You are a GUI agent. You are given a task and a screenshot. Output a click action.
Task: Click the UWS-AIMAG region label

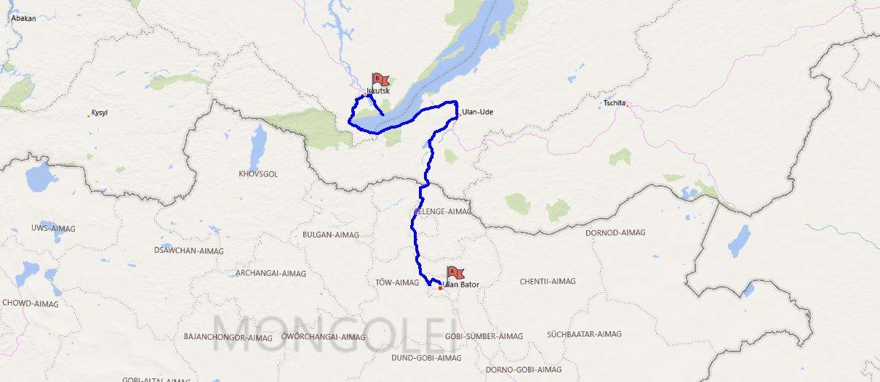point(53,229)
